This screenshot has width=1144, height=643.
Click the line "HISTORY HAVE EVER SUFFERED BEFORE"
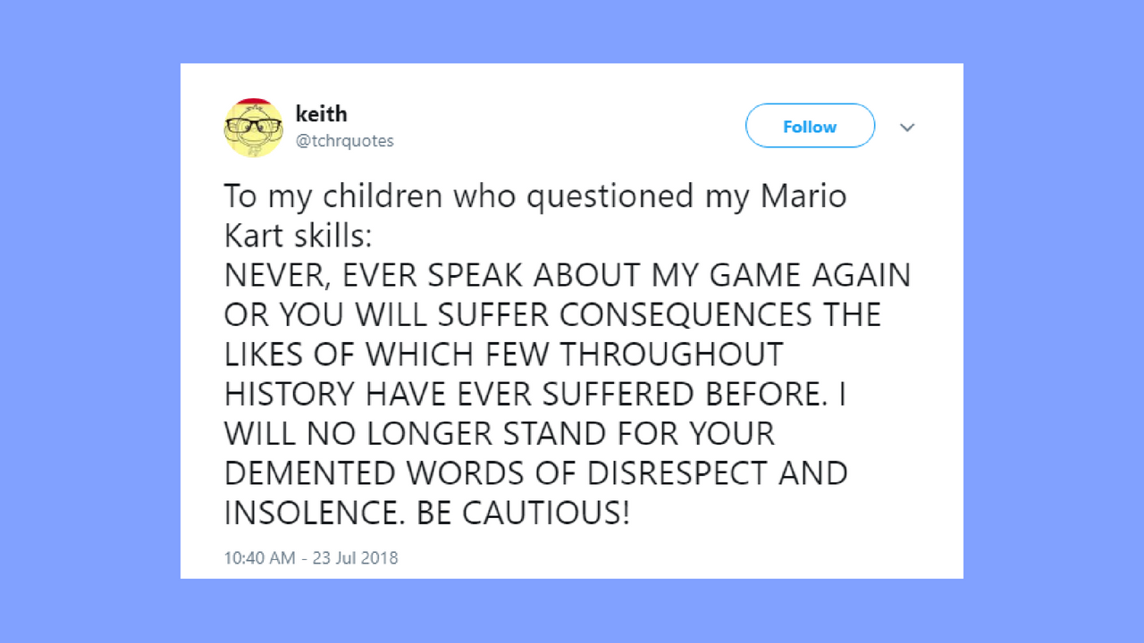click(x=534, y=393)
